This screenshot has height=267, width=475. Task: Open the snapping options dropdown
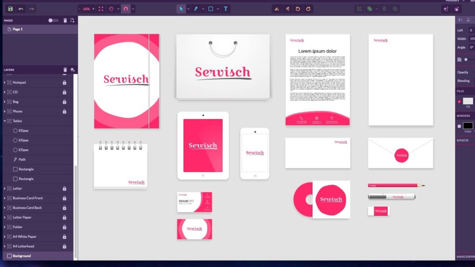[x=133, y=9]
